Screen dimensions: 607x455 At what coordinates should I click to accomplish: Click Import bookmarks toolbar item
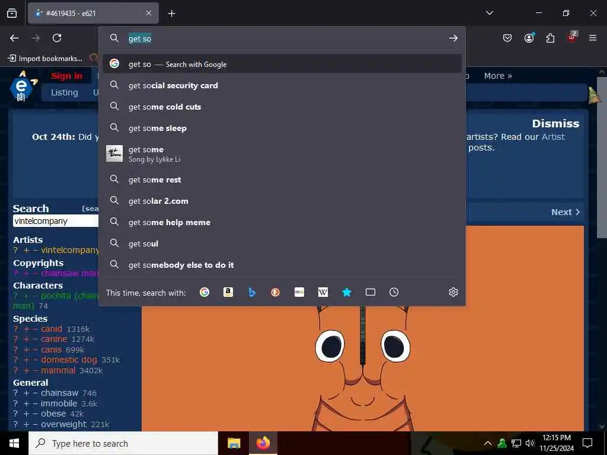click(x=45, y=59)
